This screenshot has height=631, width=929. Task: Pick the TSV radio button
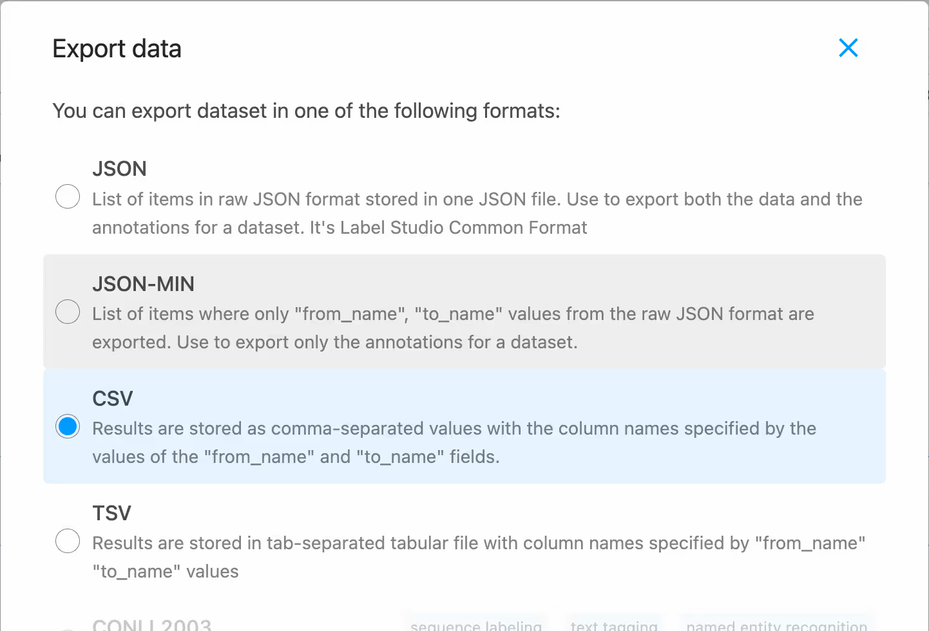[x=68, y=541]
